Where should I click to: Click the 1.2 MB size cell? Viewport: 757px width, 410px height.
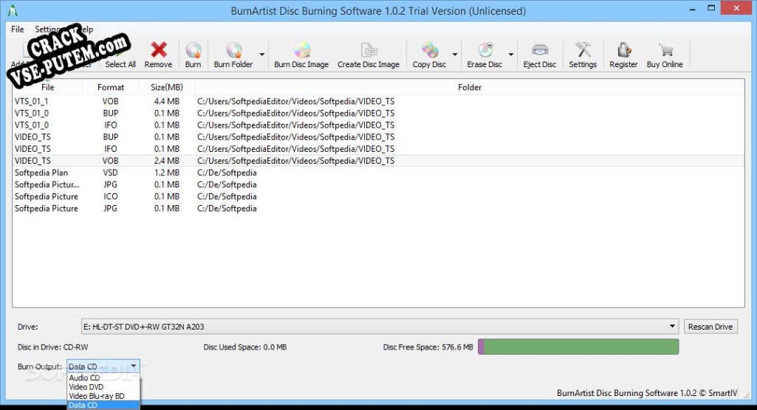pos(167,173)
